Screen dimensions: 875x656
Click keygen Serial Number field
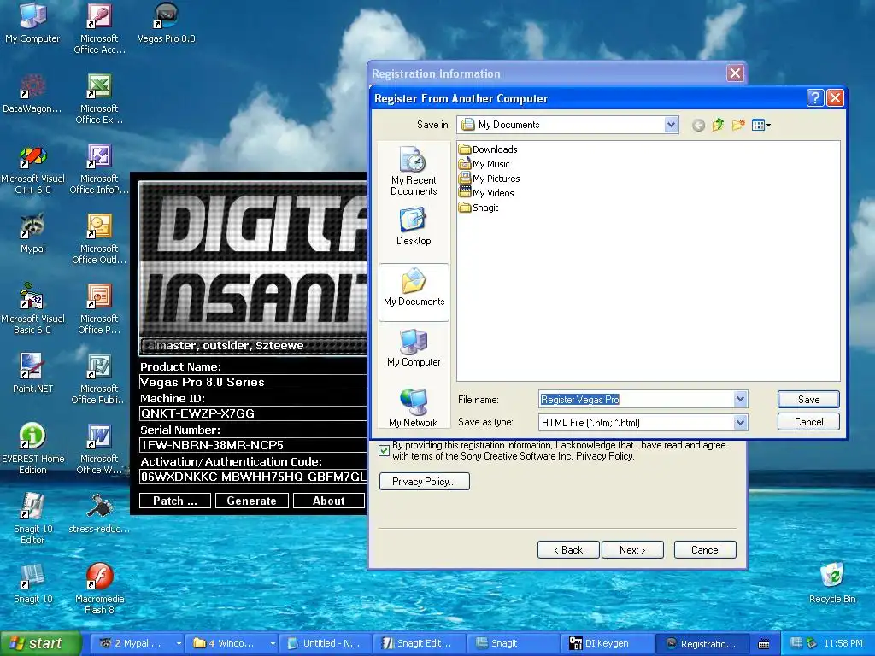pos(253,445)
